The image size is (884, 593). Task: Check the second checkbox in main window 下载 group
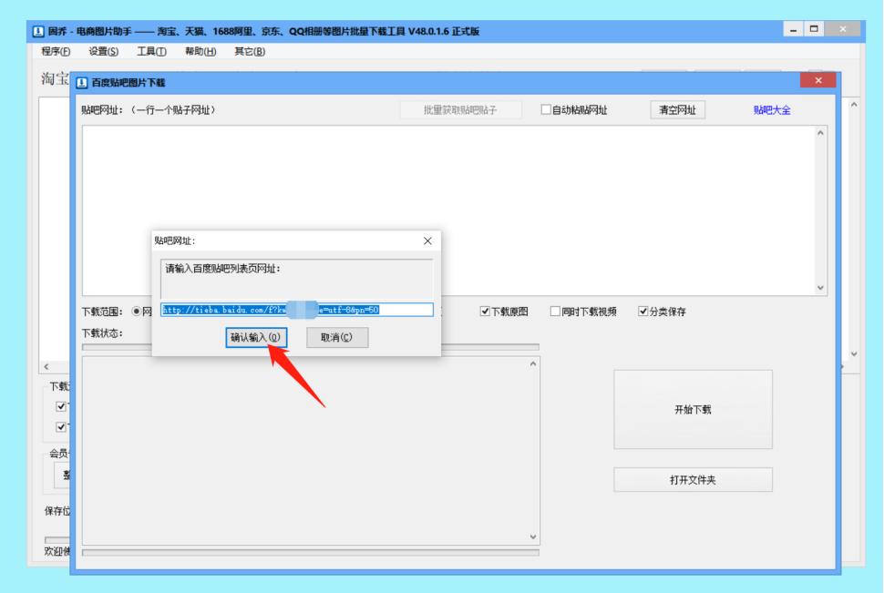pos(61,426)
